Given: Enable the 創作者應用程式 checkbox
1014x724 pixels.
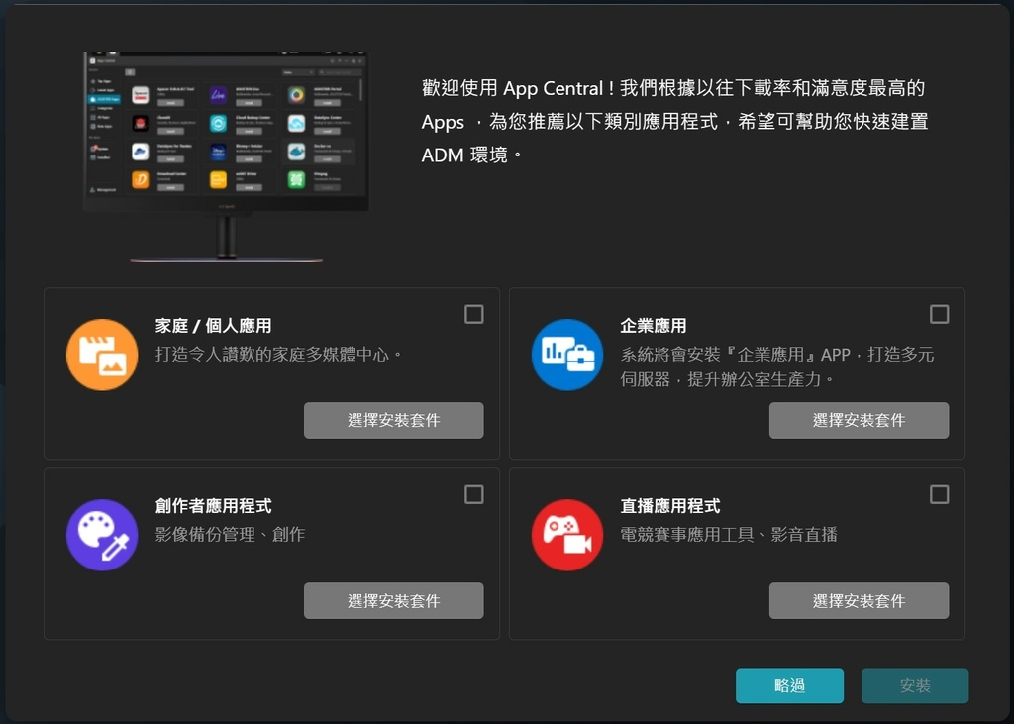Looking at the screenshot, I should (474, 495).
